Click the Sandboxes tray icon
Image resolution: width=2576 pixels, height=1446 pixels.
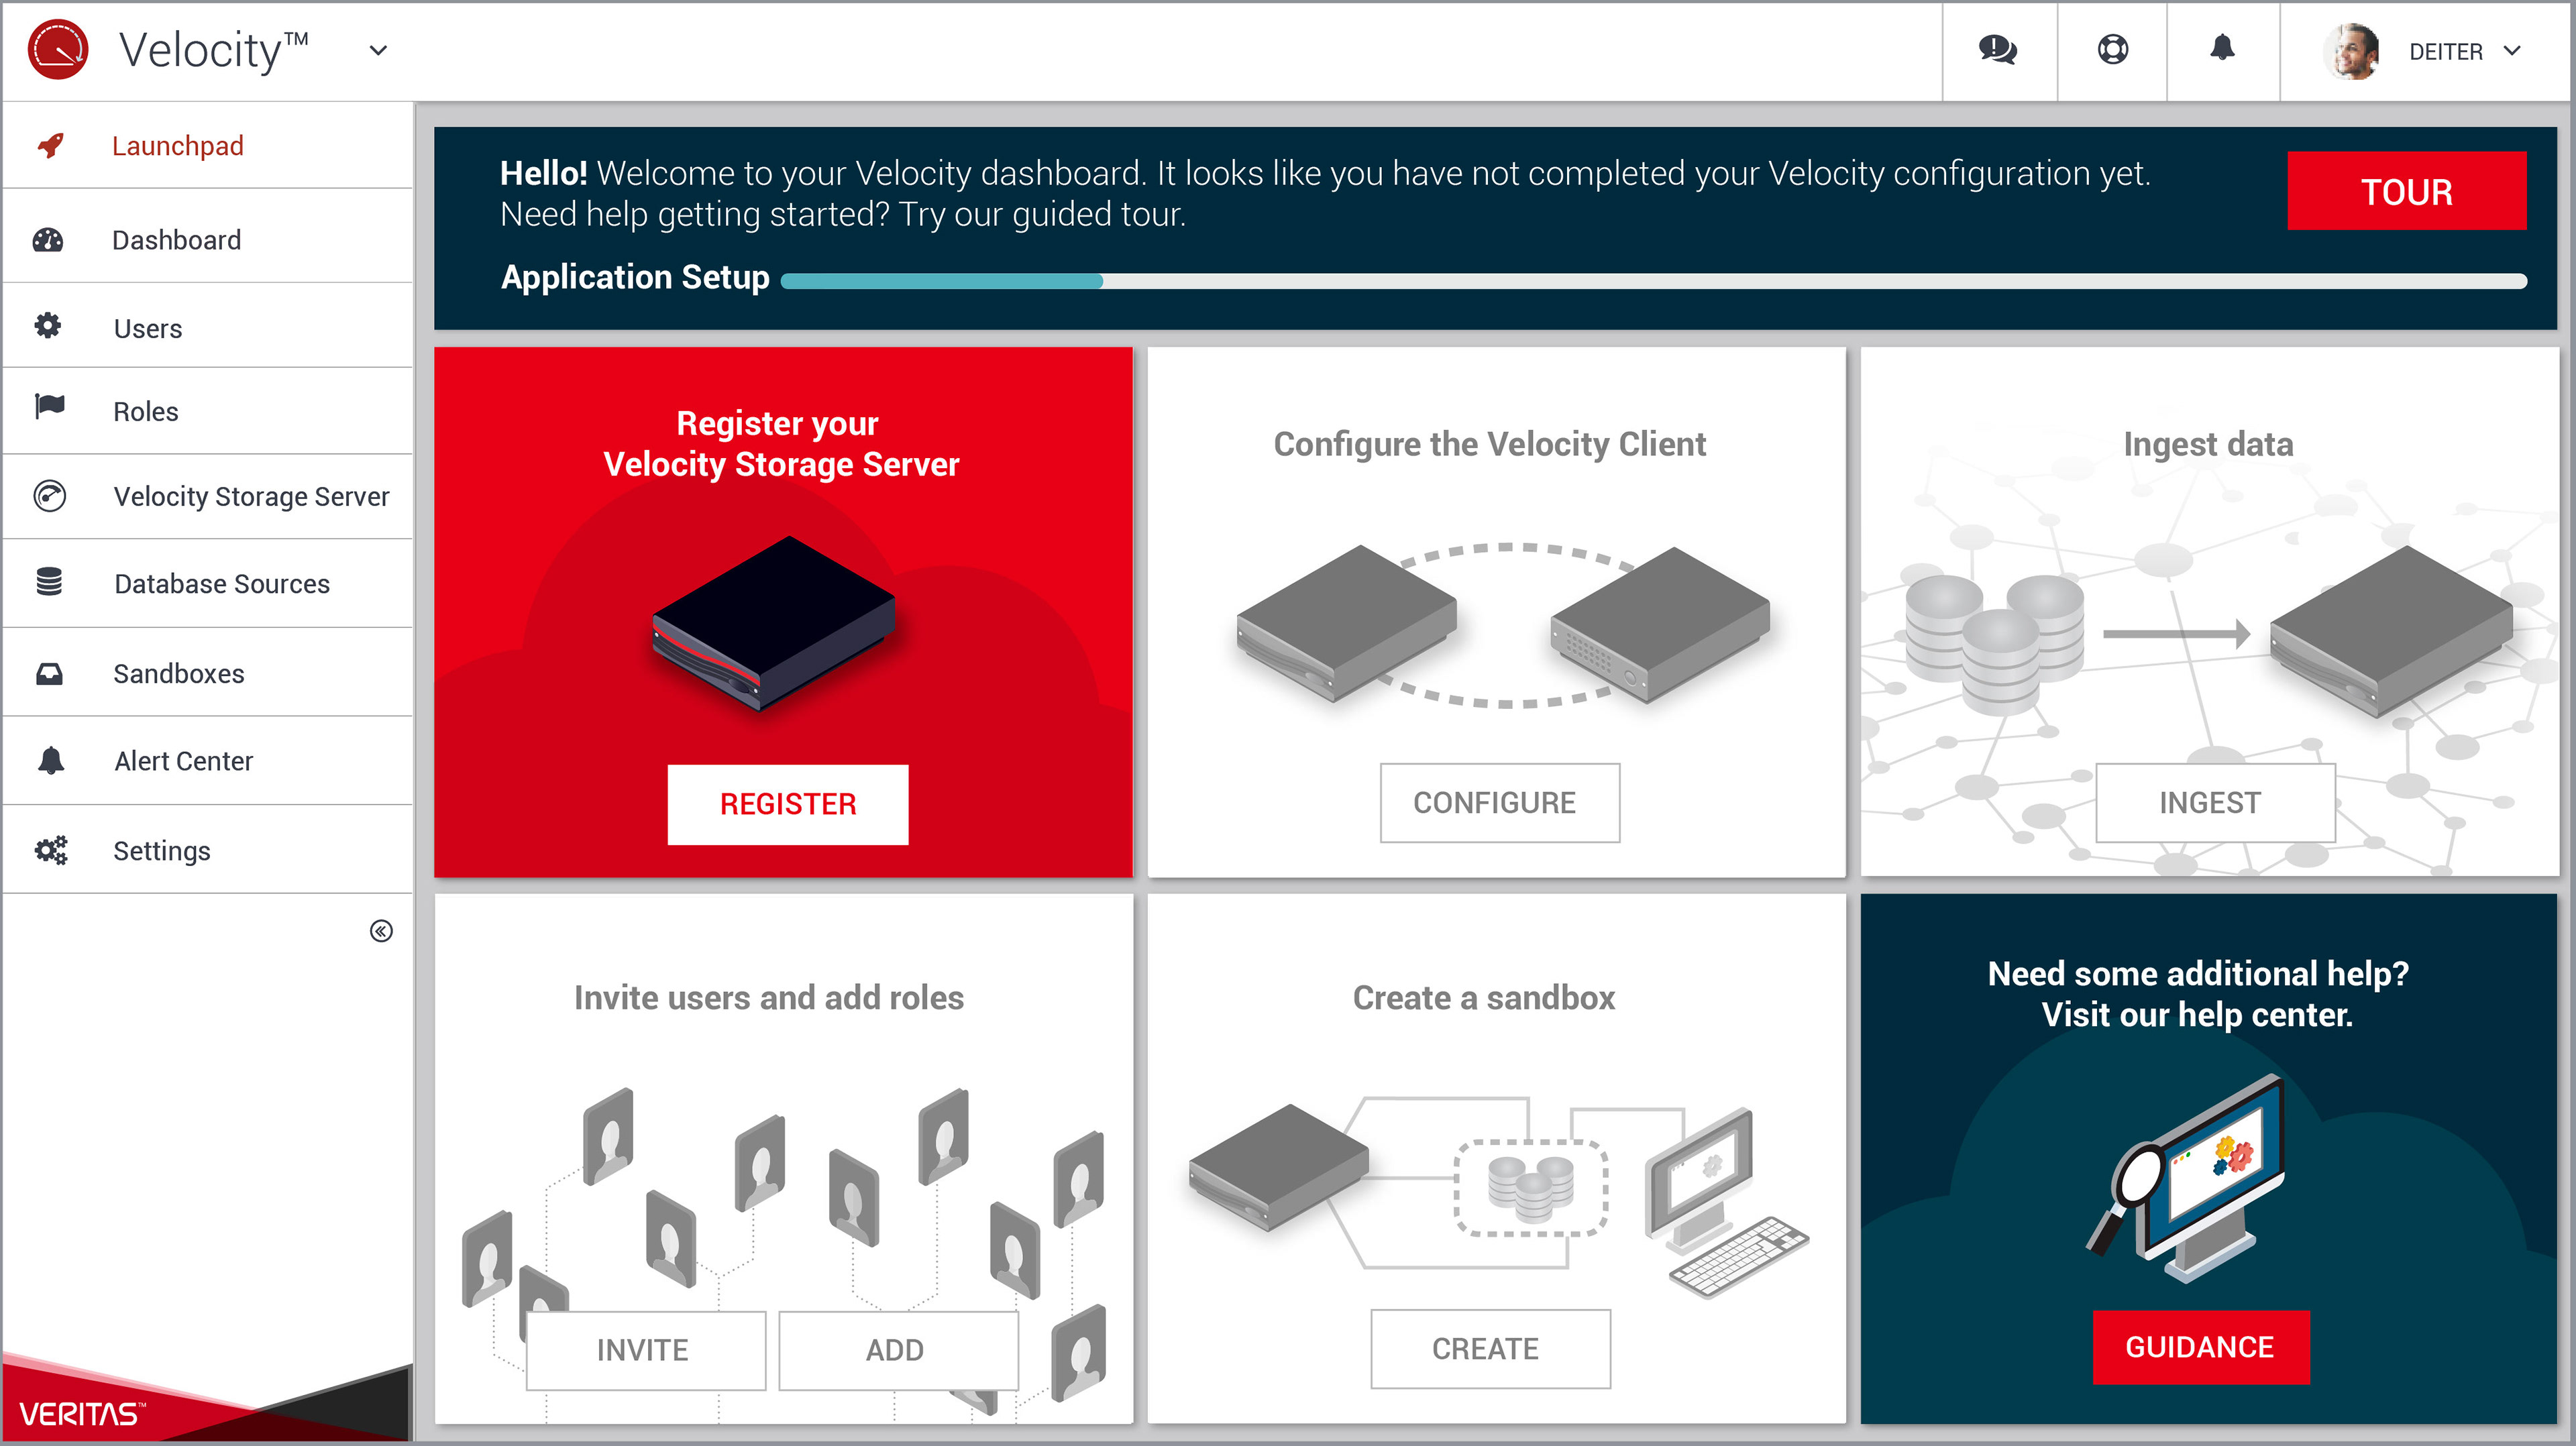click(x=49, y=674)
